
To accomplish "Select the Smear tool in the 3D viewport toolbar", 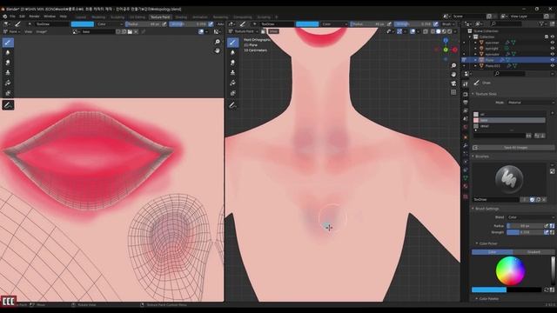I will point(232,63).
